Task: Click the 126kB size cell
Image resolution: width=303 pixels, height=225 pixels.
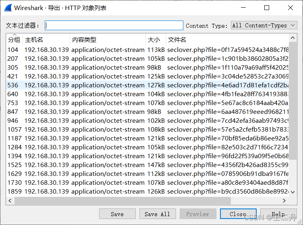Action: pyautogui.click(x=156, y=192)
